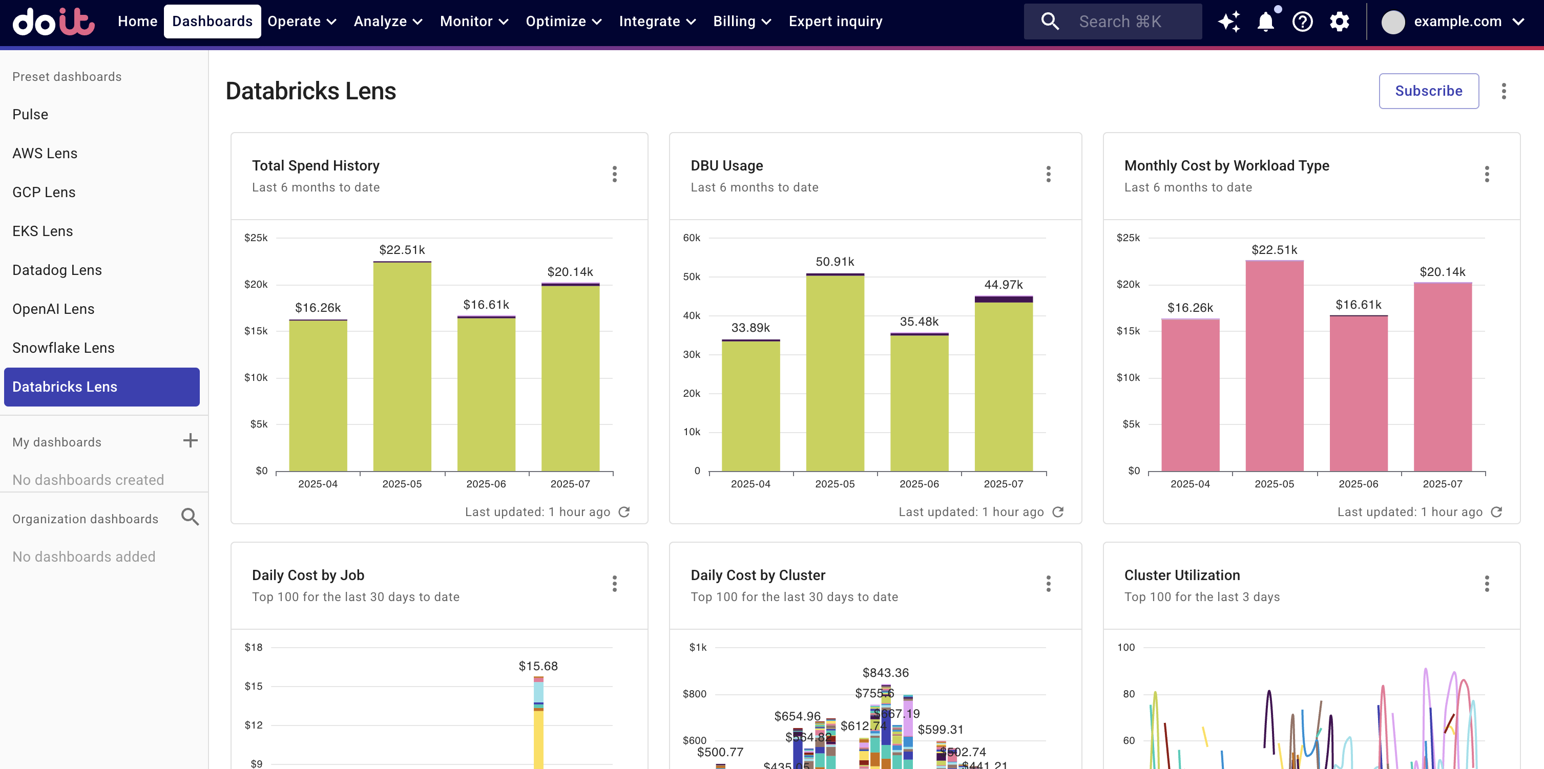Viewport: 1544px width, 769px height.
Task: Search organization dashboards
Action: point(190,516)
